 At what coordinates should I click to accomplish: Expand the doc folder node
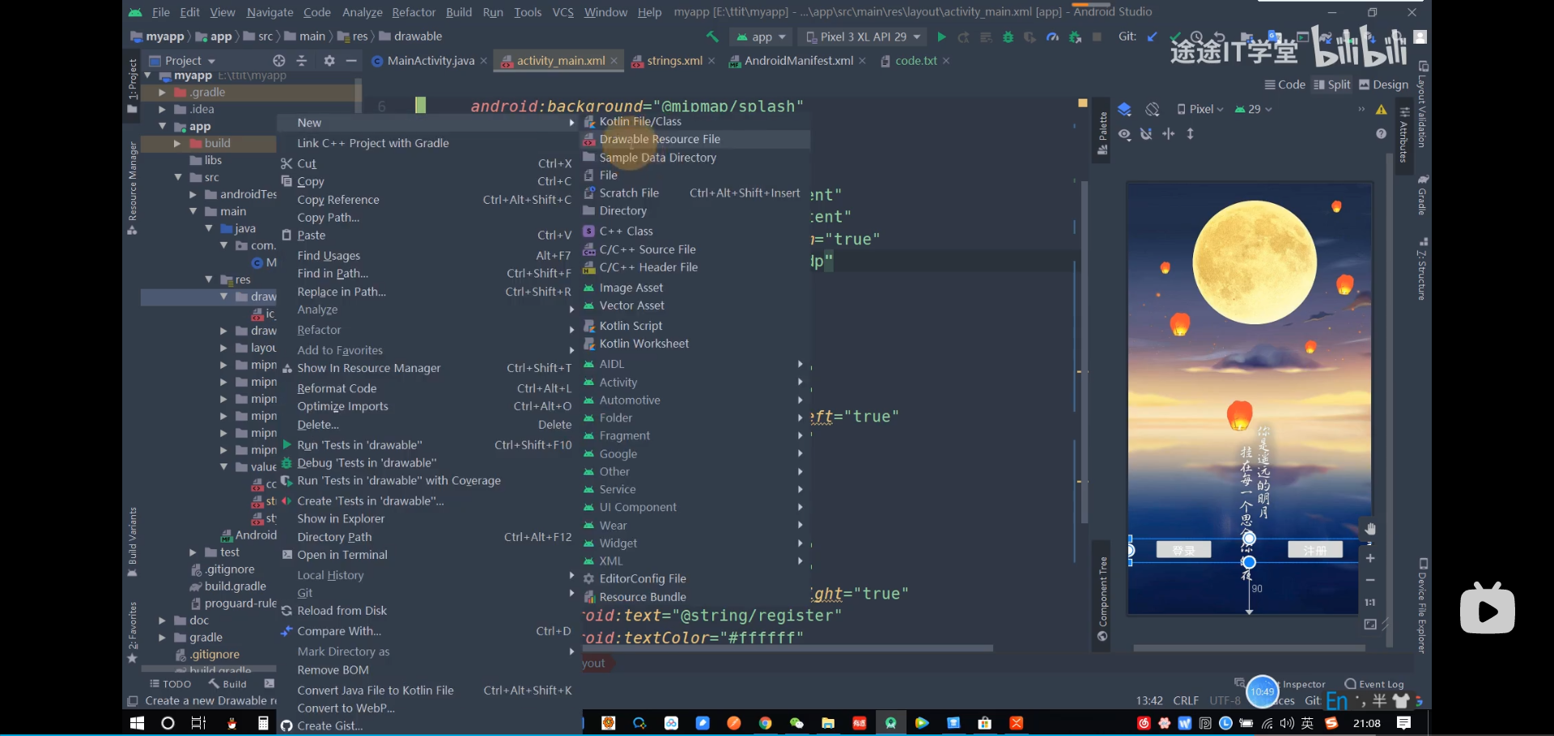[x=163, y=620]
